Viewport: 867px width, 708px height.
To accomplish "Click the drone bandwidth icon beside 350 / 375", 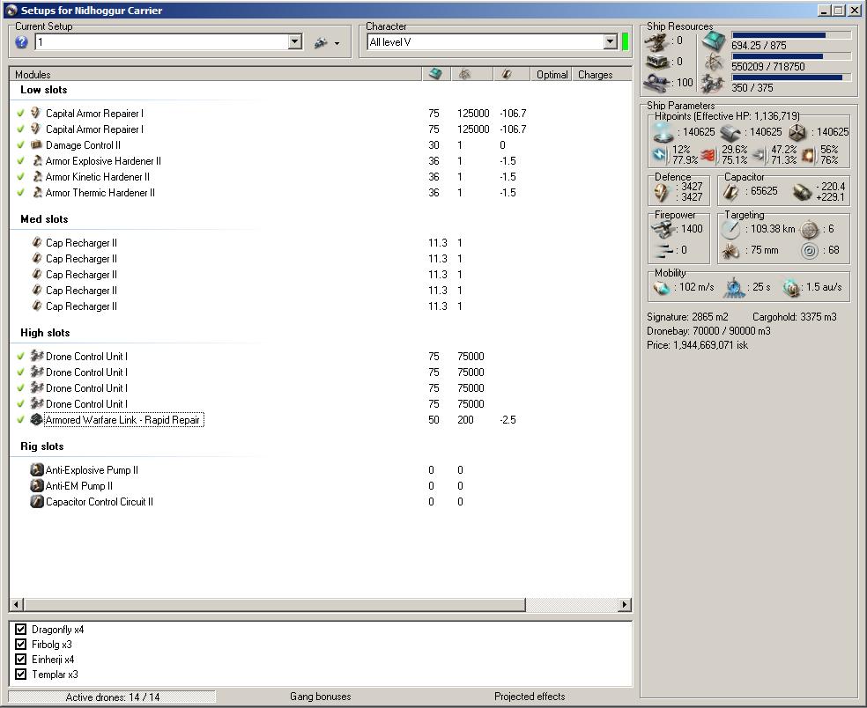I will tap(713, 84).
